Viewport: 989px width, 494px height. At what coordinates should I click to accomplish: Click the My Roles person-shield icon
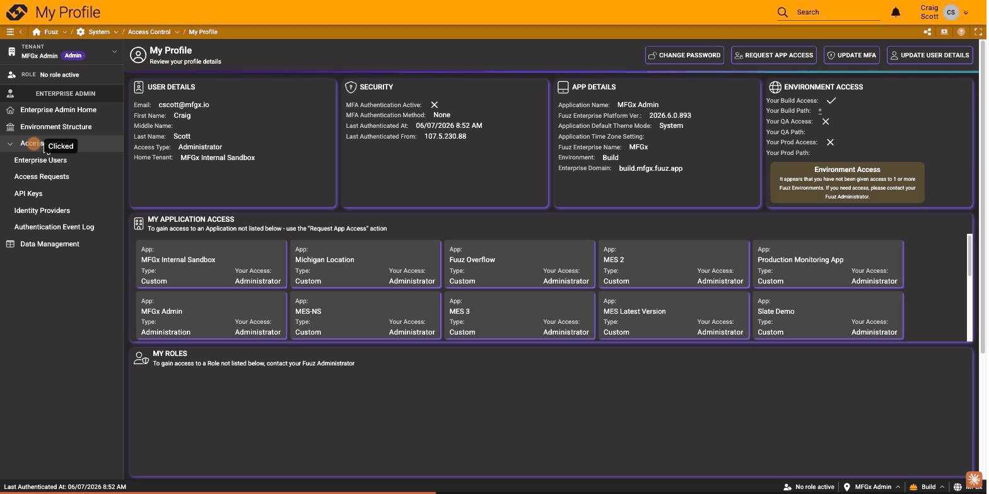(x=141, y=358)
